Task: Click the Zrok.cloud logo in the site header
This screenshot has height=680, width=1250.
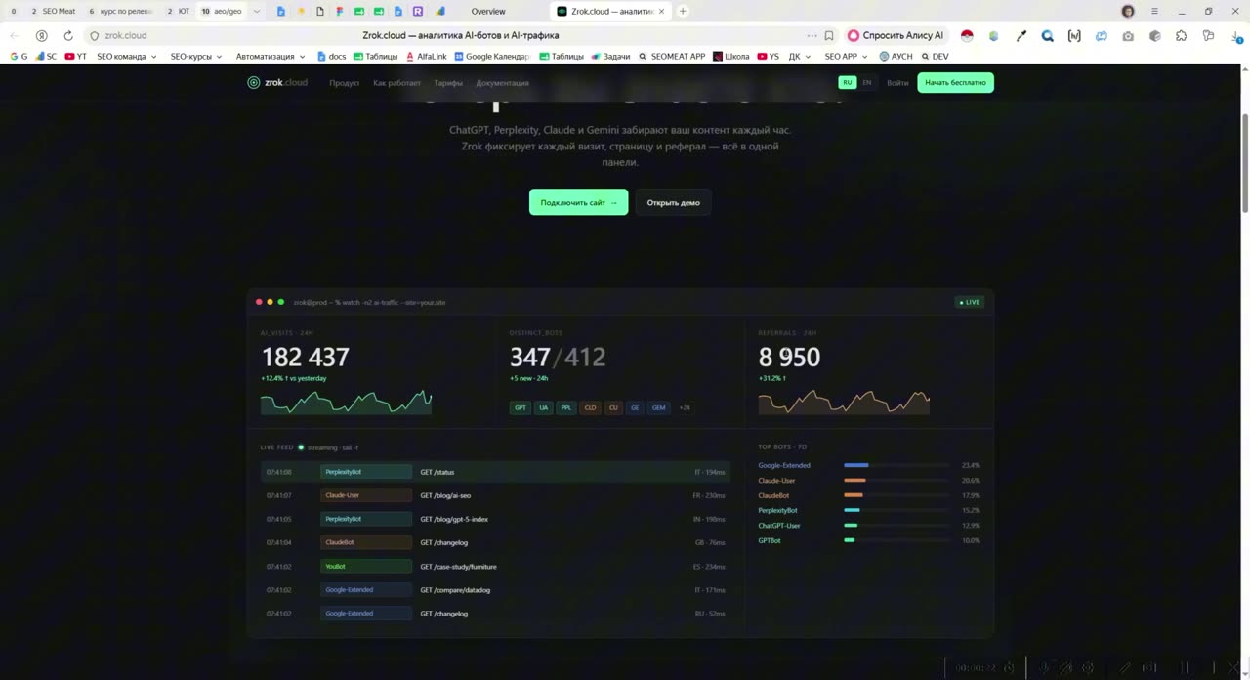Action: point(277,83)
